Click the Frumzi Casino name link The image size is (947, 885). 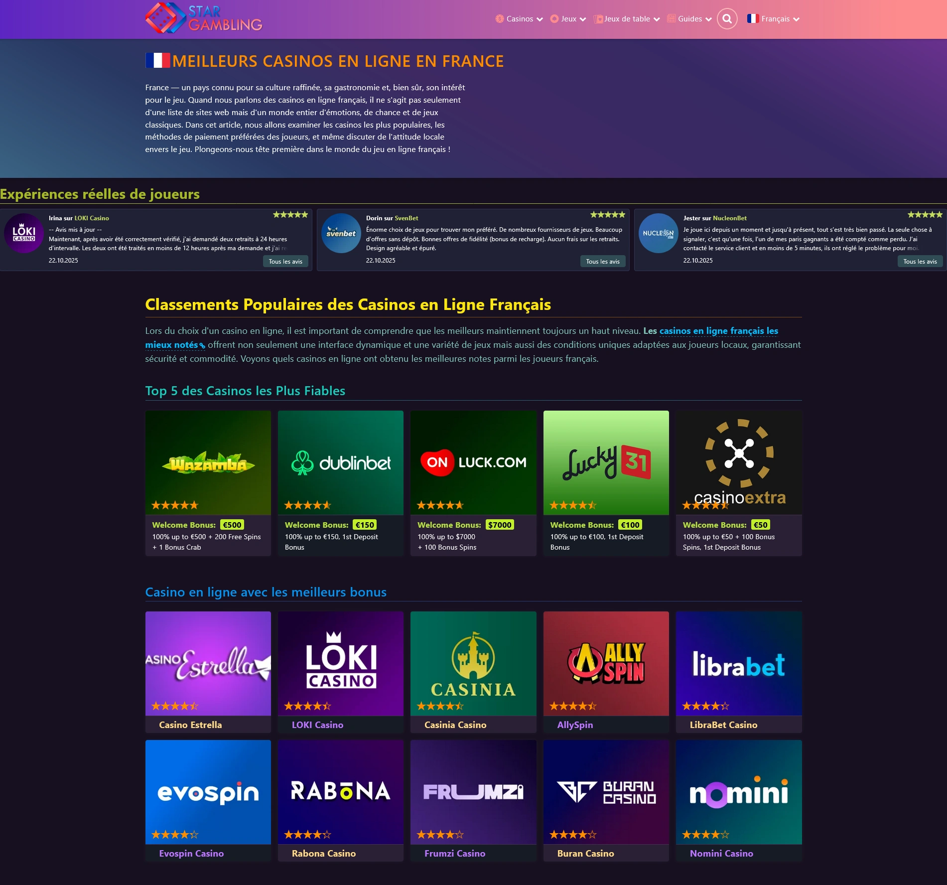pyautogui.click(x=455, y=854)
